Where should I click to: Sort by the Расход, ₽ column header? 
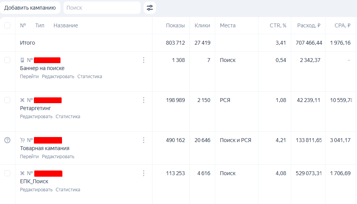(308, 25)
